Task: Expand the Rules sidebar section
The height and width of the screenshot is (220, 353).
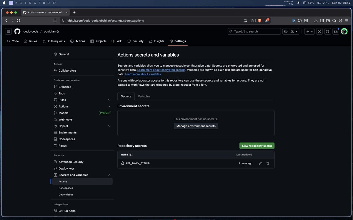Action: [x=109, y=100]
